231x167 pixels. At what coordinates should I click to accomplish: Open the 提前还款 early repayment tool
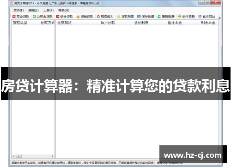coord(85,17)
